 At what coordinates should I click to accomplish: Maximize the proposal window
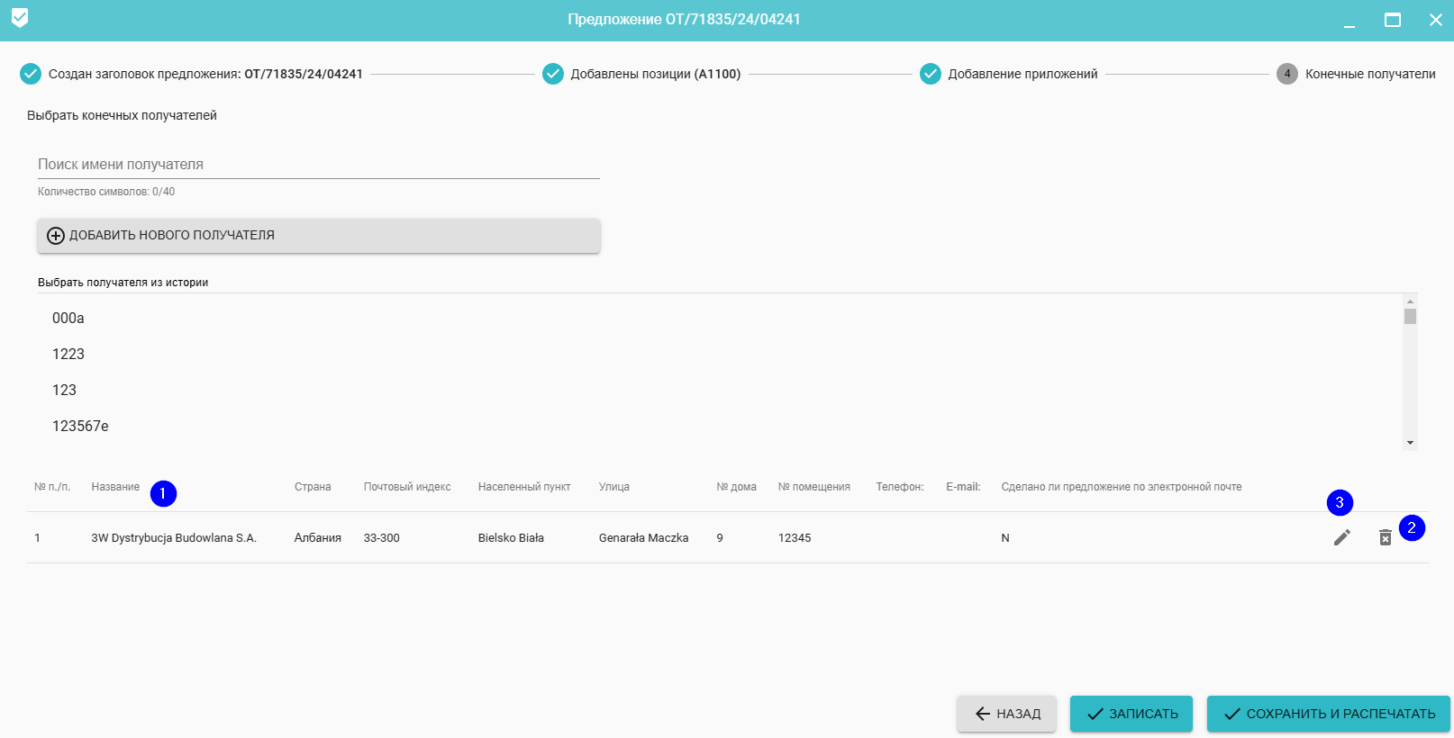click(x=1392, y=20)
